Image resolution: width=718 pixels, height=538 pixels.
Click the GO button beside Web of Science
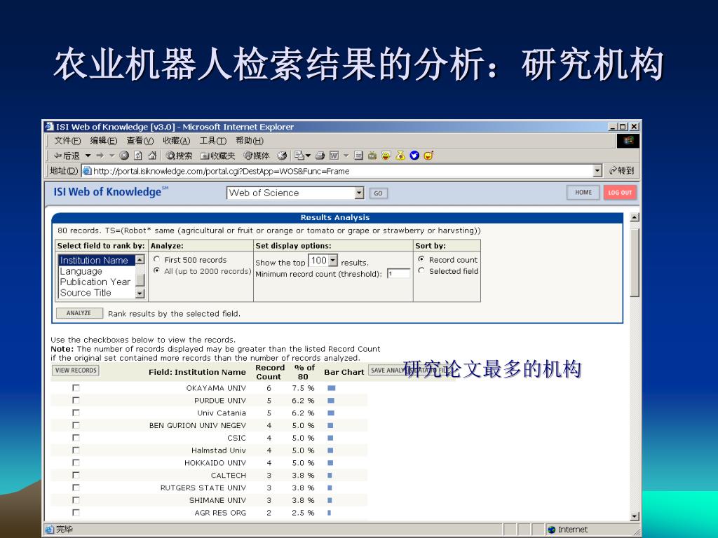point(378,193)
